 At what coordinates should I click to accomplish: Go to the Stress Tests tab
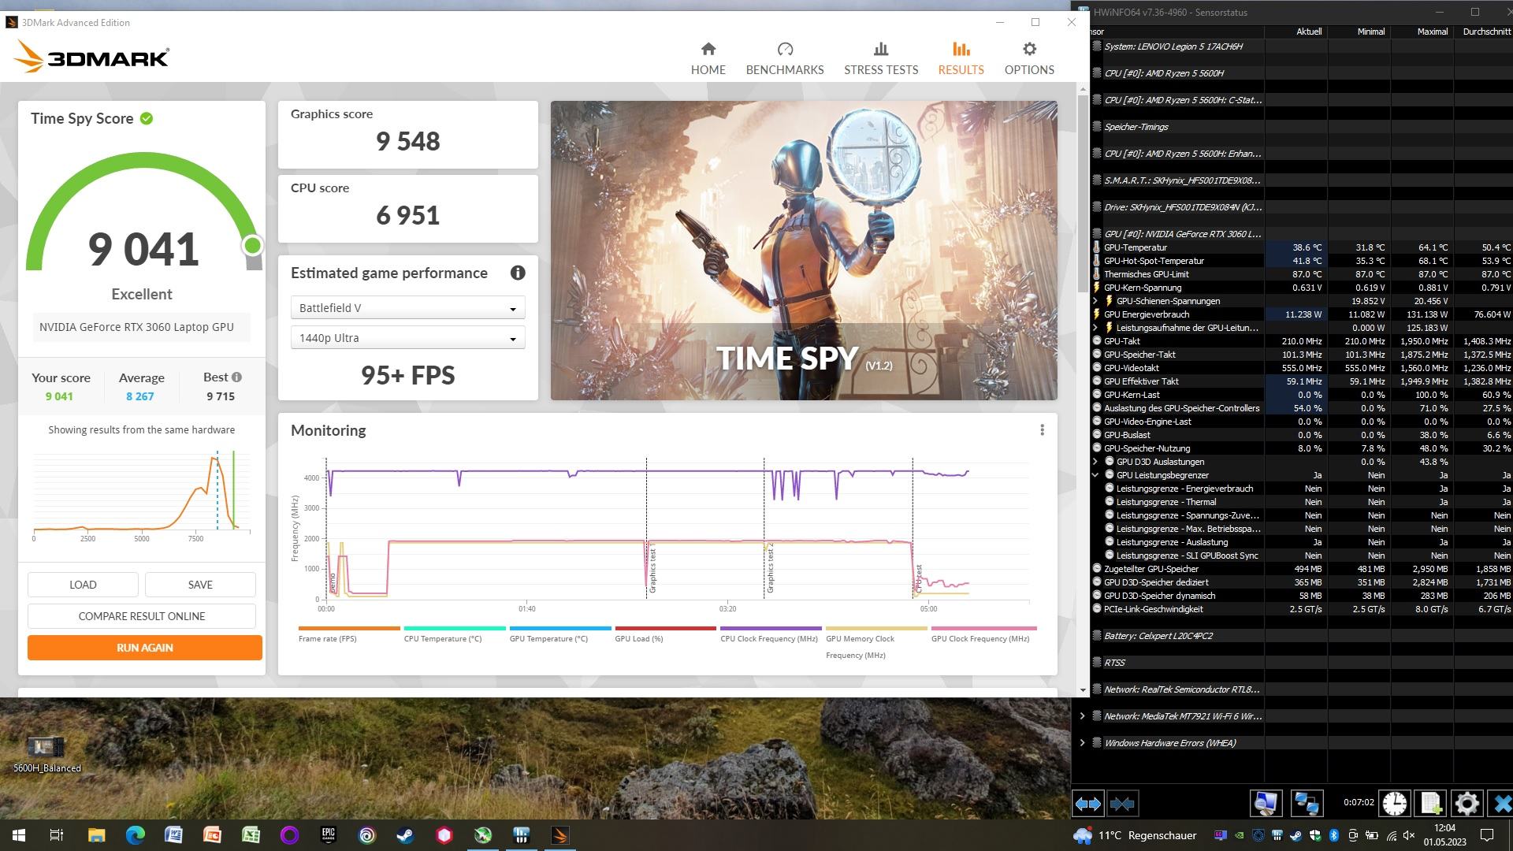(x=880, y=58)
